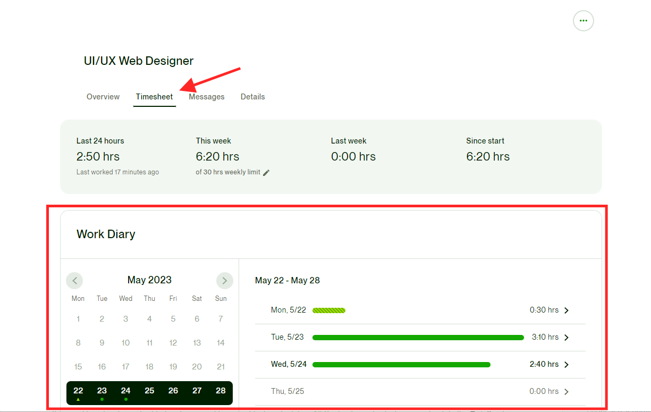The height and width of the screenshot is (412, 651).
Task: Pick May 24 on the calendar
Action: coord(125,391)
